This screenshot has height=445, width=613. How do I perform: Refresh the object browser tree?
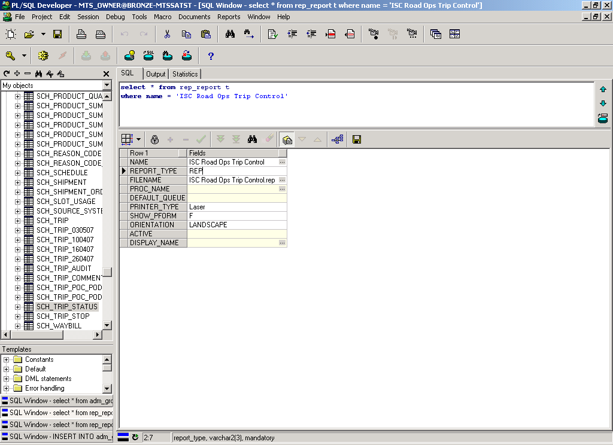click(x=7, y=74)
